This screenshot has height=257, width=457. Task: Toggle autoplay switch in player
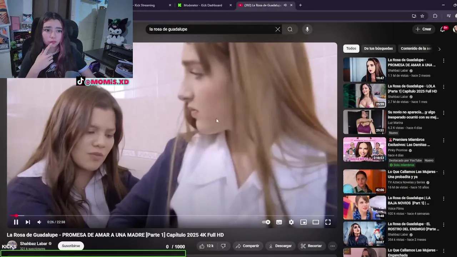266,222
